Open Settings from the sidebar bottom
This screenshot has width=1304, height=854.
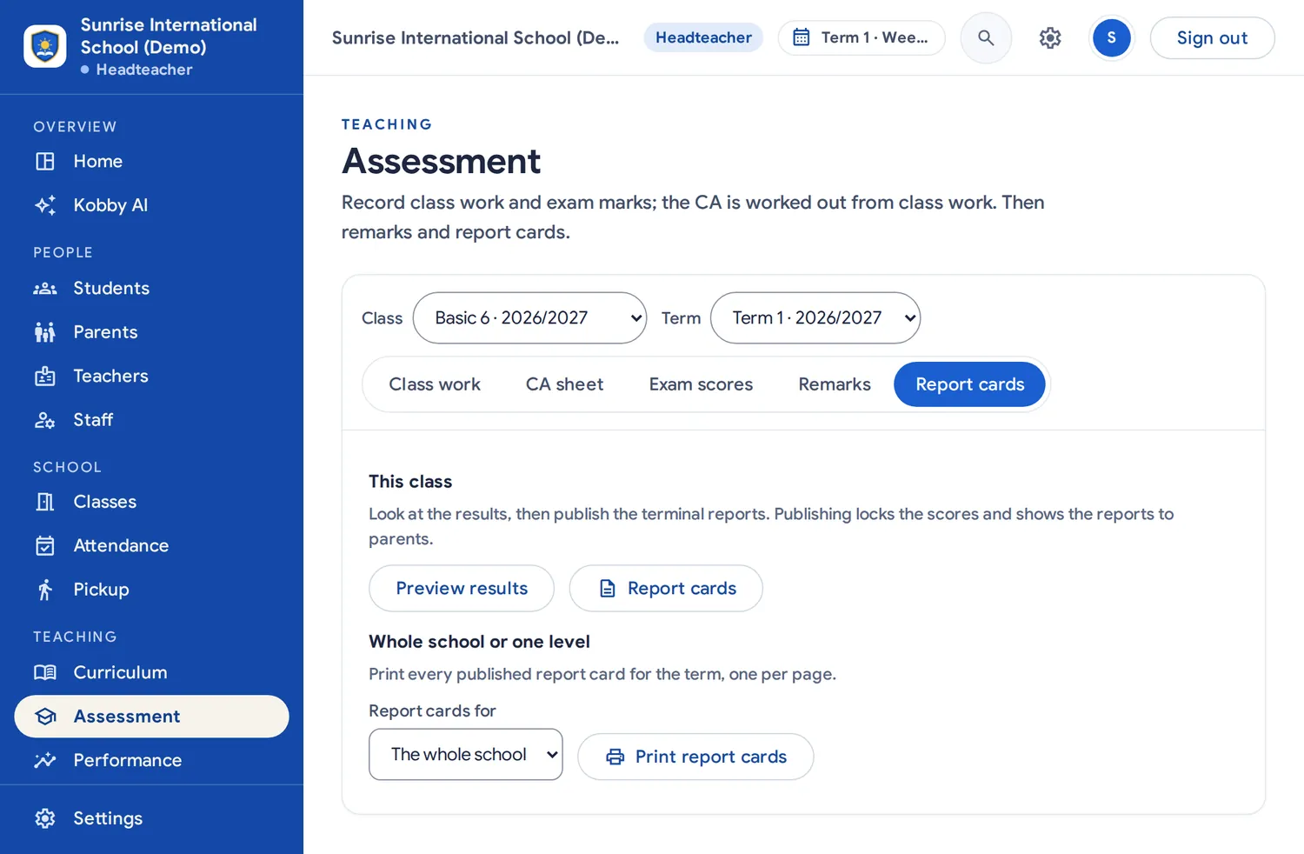[x=151, y=818]
